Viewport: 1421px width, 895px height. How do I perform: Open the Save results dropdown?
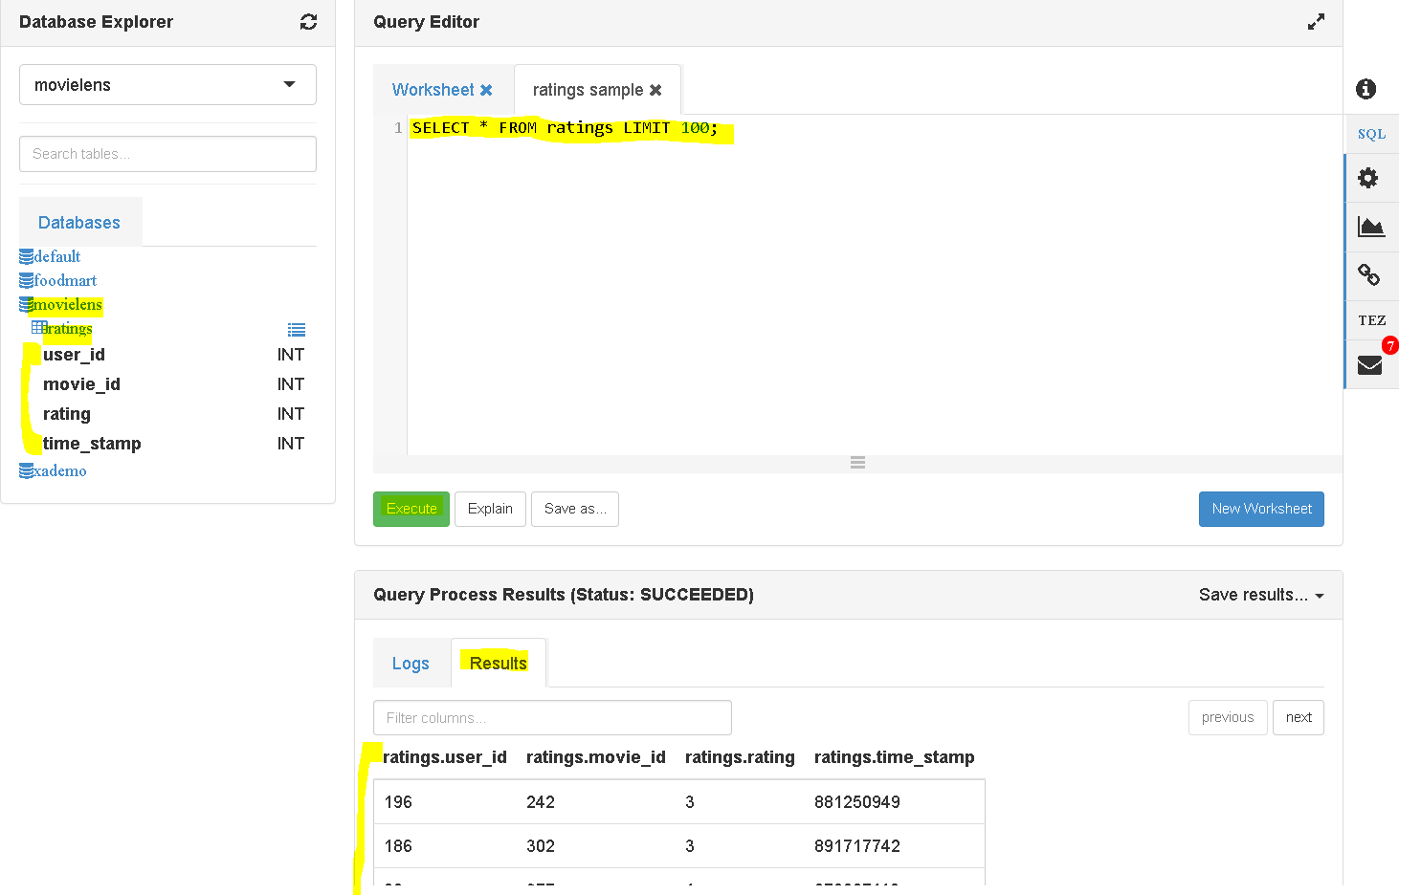pyautogui.click(x=1261, y=595)
